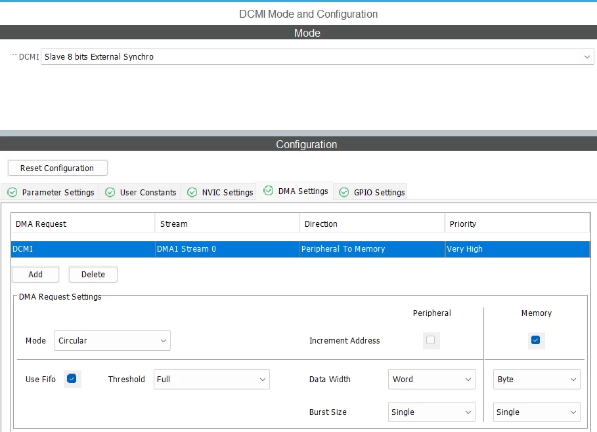Screen dimensions: 597x432
Task: Click the Add DMA request button
Action: coord(35,274)
